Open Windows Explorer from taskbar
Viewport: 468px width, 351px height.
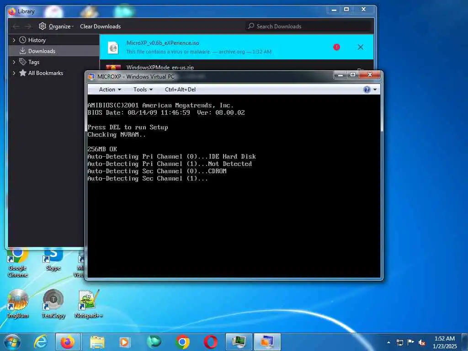coord(97,342)
